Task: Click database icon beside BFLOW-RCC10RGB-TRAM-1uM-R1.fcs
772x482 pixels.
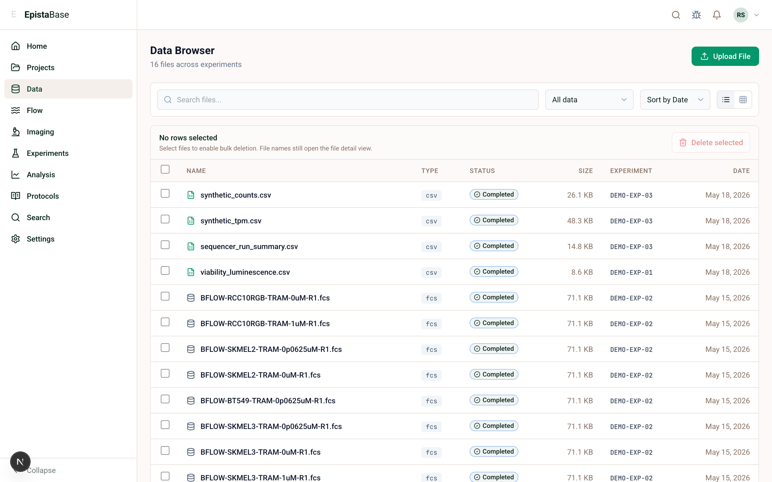Action: [x=191, y=323]
